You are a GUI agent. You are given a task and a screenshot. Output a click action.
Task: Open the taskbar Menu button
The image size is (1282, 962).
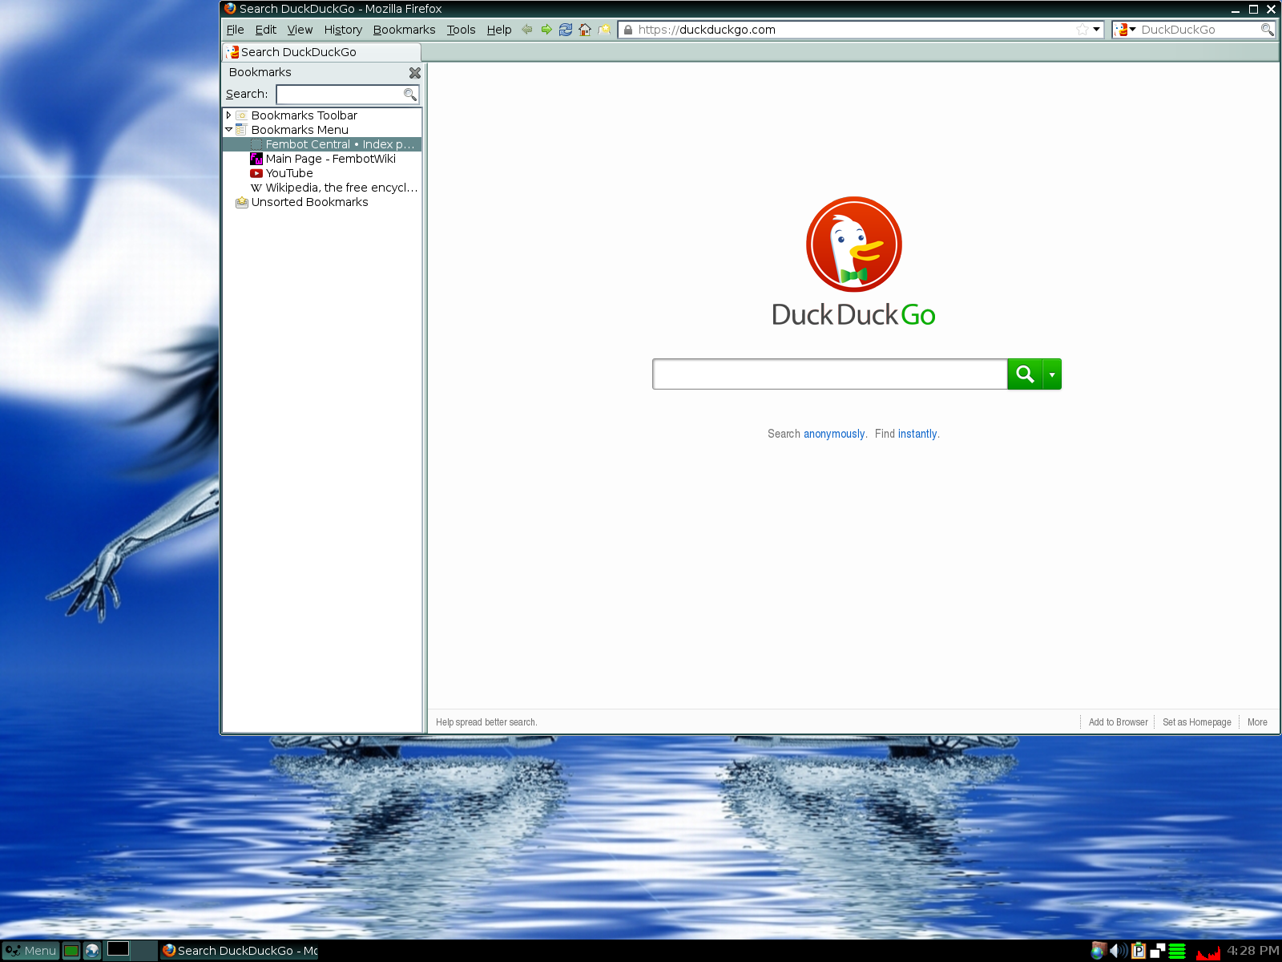tap(30, 951)
